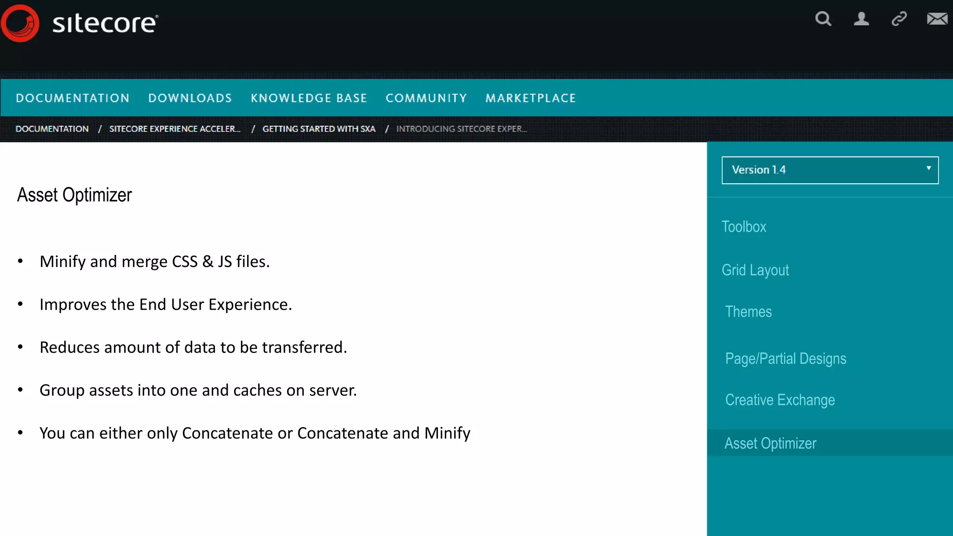Open the user profile icon
Image resolution: width=953 pixels, height=536 pixels.
[x=861, y=19]
